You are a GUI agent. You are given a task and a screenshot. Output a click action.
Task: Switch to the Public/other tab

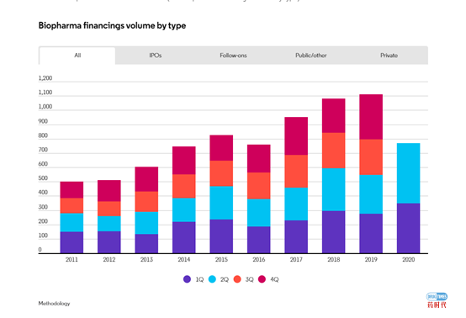tap(311, 56)
